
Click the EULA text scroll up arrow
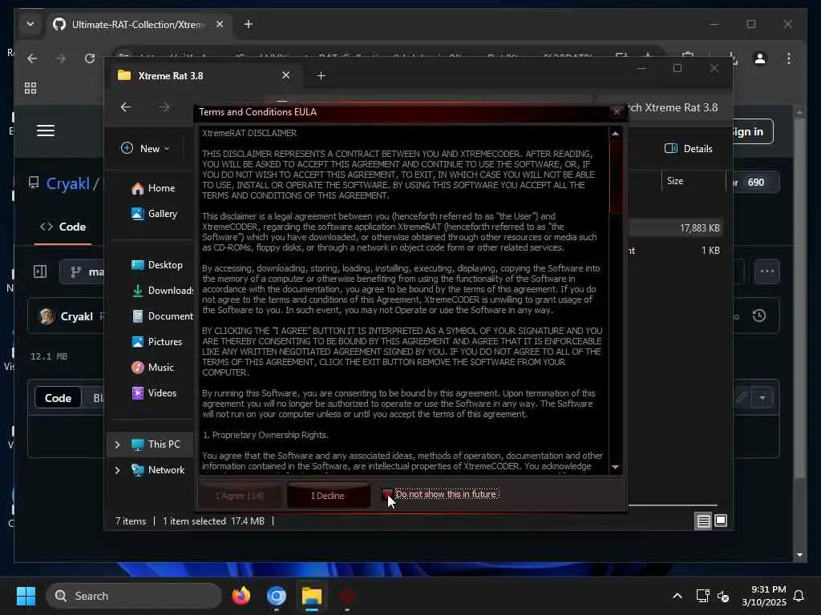[616, 134]
